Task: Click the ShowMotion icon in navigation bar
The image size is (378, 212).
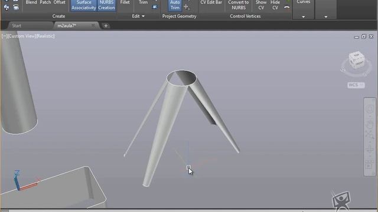Action: point(369,165)
